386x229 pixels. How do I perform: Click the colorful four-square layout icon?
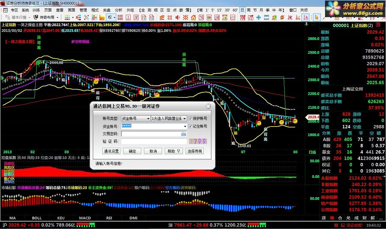pos(94,17)
